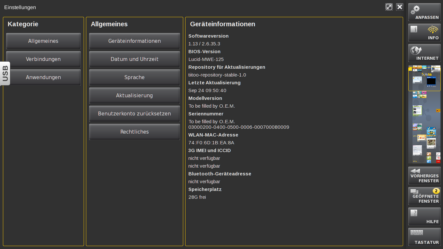The image size is (443, 249).
Task: Close the Einstellungen window
Action: (400, 7)
